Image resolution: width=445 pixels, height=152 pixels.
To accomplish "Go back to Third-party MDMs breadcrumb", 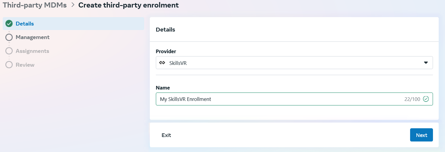I will pos(35,5).
